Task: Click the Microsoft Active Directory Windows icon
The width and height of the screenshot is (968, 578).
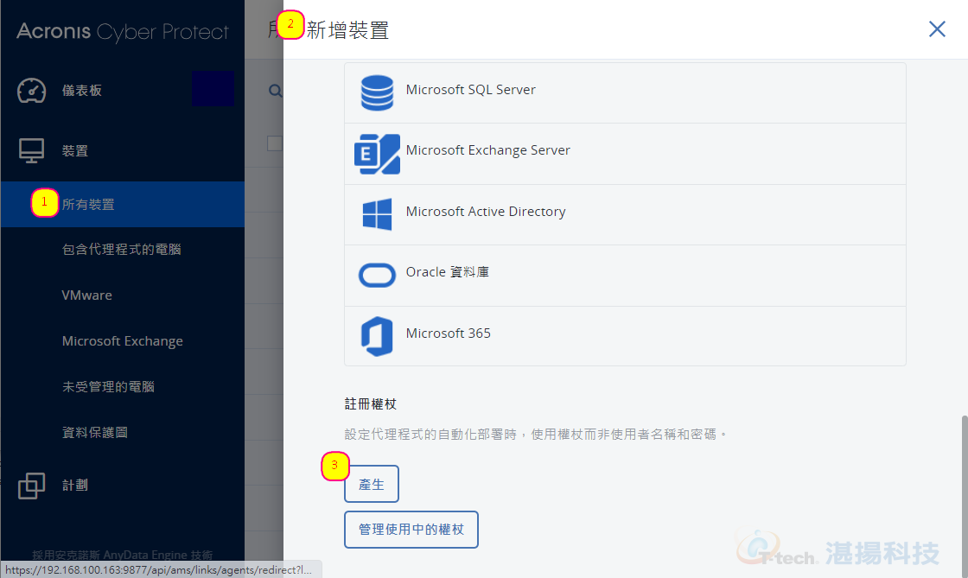Action: click(x=377, y=214)
